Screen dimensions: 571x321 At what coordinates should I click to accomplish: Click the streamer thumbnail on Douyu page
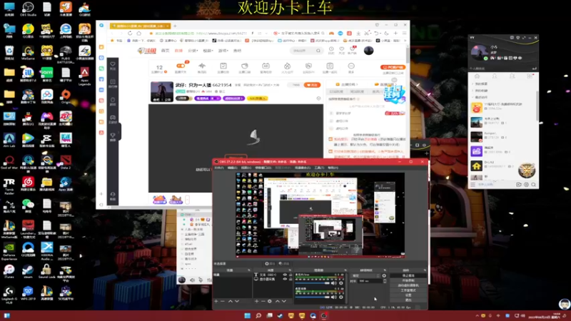coord(162,91)
